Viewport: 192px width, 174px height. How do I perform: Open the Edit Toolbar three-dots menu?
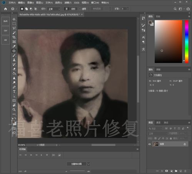[14, 114]
